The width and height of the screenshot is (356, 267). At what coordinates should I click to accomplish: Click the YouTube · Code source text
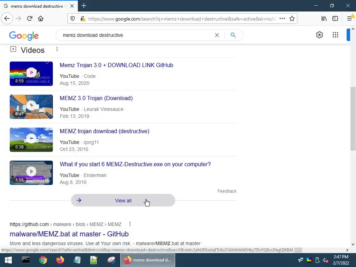[x=78, y=76]
